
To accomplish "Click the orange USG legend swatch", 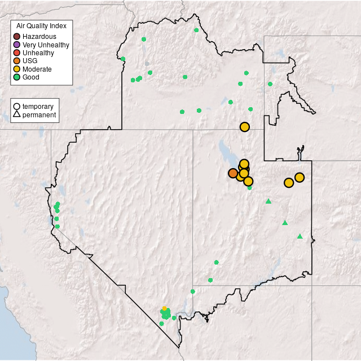I will (x=17, y=61).
